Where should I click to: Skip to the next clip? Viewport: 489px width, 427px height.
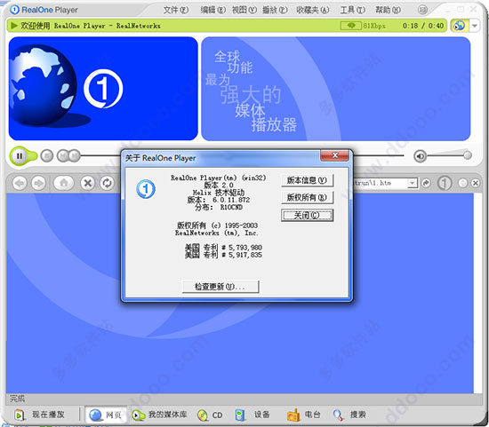74,155
